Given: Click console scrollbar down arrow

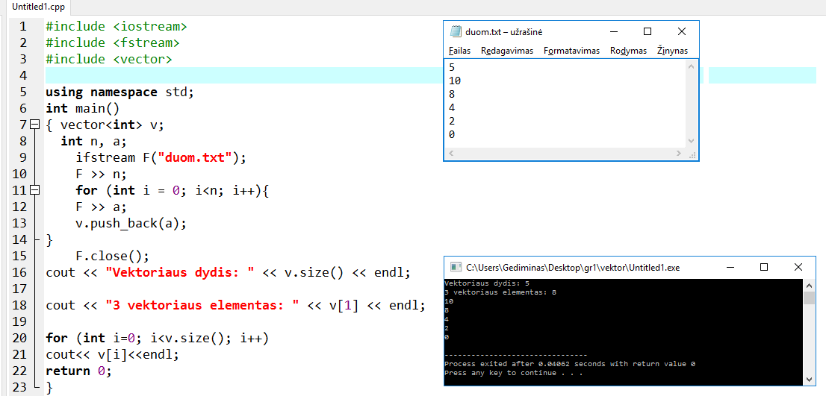Looking at the screenshot, I should coord(810,379).
